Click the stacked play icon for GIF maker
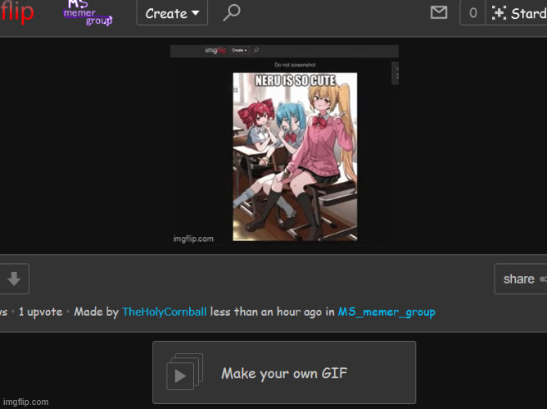This screenshot has height=409, width=547. pyautogui.click(x=183, y=373)
